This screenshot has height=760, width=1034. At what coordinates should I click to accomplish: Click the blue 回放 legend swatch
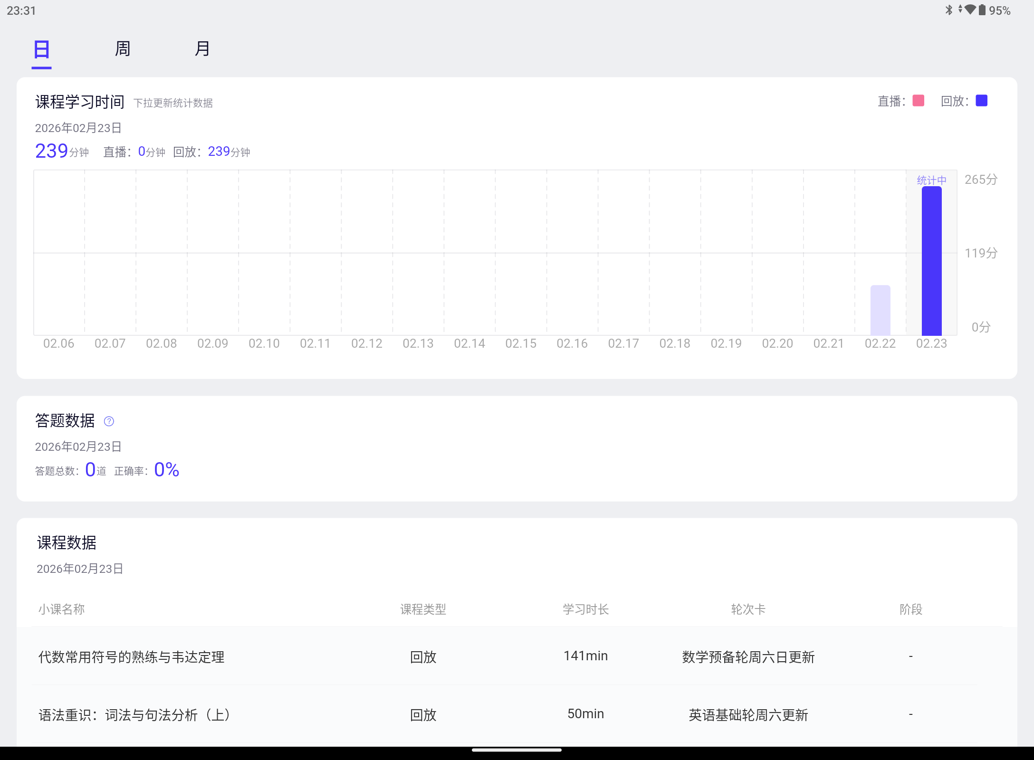981,101
